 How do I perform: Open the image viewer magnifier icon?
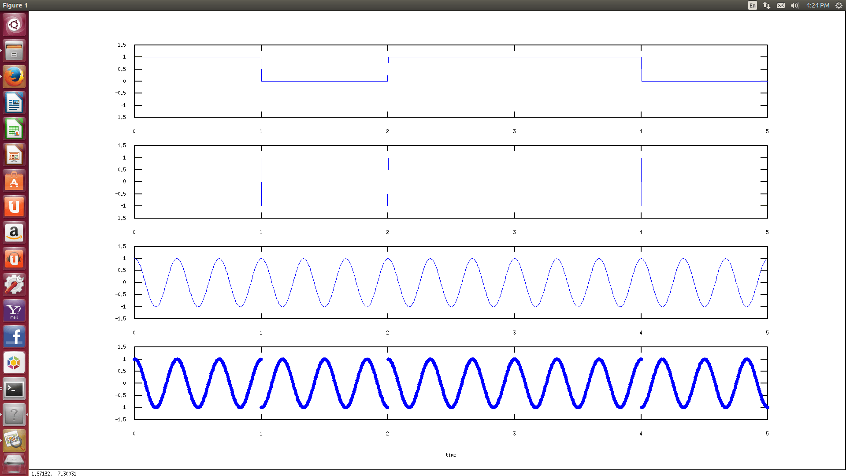[14, 441]
